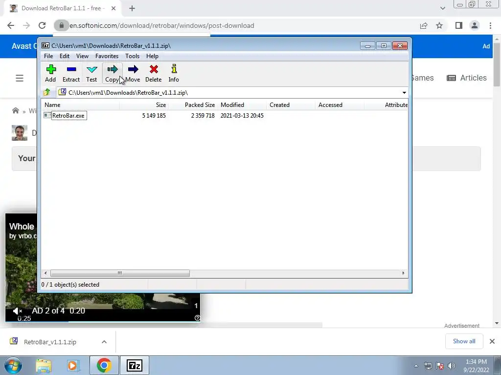Click left arrow of 7-Zip horizontal scrollbar
This screenshot has height=375, width=501.
tap(46, 273)
